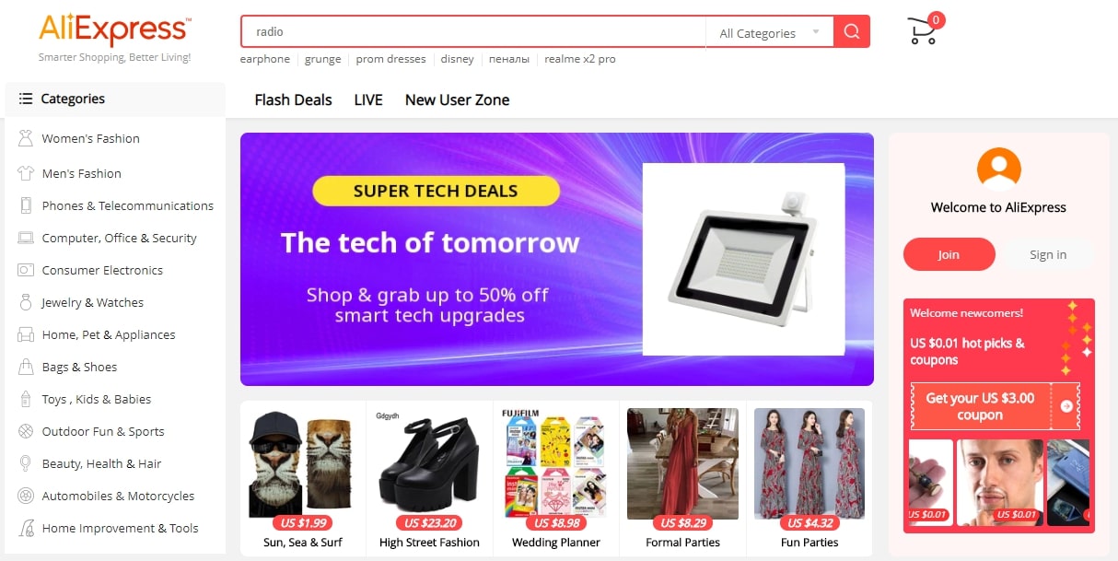Click the coupon arrow circle icon
Screen dimensions: 1118x561
tap(1066, 406)
